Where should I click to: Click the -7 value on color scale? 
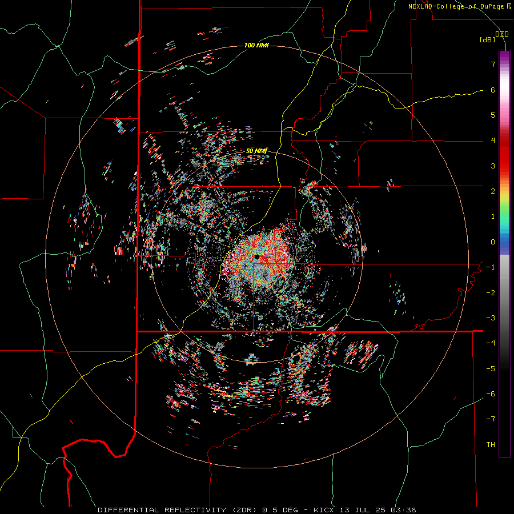pyautogui.click(x=491, y=419)
